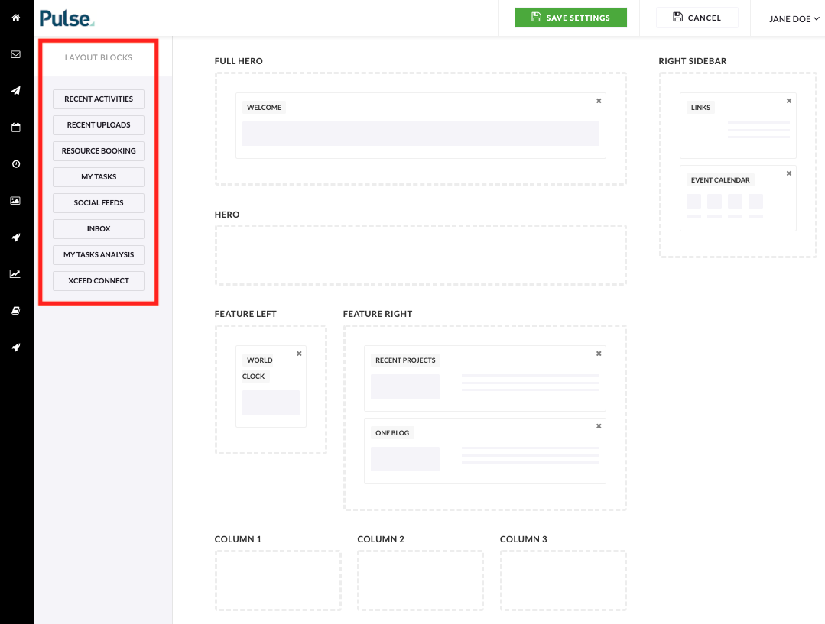Click the Cancel button
The width and height of the screenshot is (825, 624).
click(697, 18)
